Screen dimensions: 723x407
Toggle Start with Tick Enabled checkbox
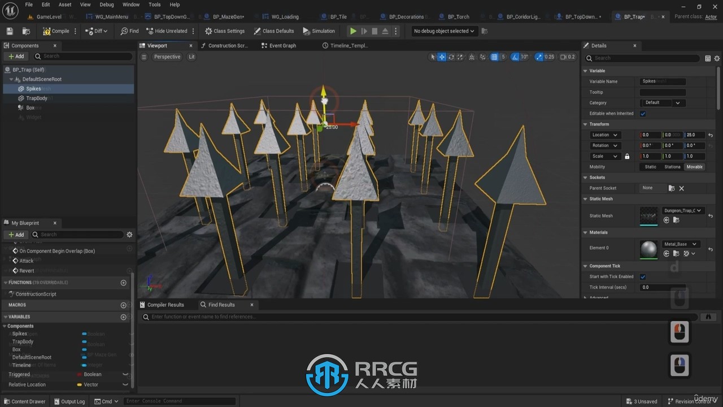[x=643, y=277]
